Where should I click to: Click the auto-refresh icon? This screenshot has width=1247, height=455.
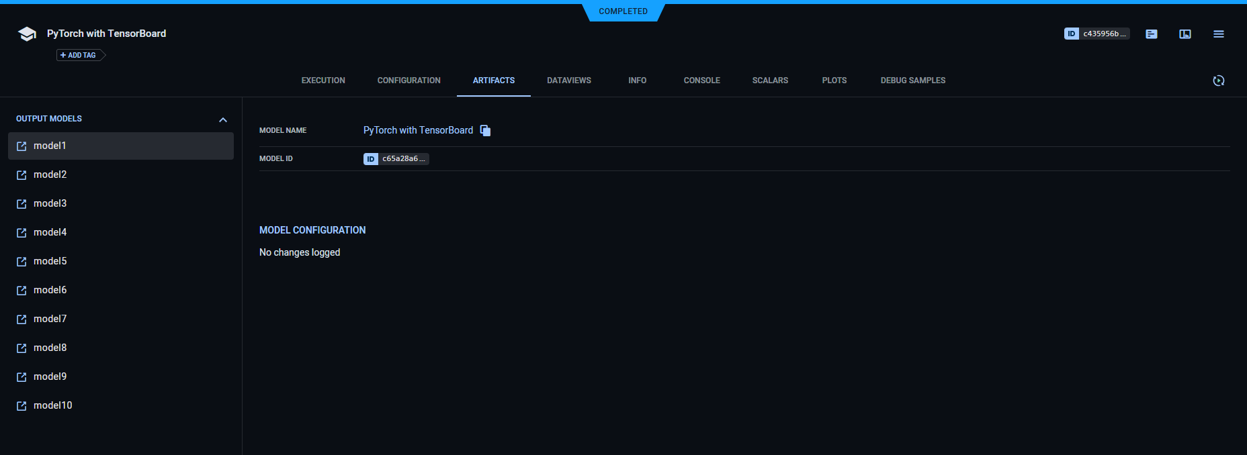tap(1219, 81)
